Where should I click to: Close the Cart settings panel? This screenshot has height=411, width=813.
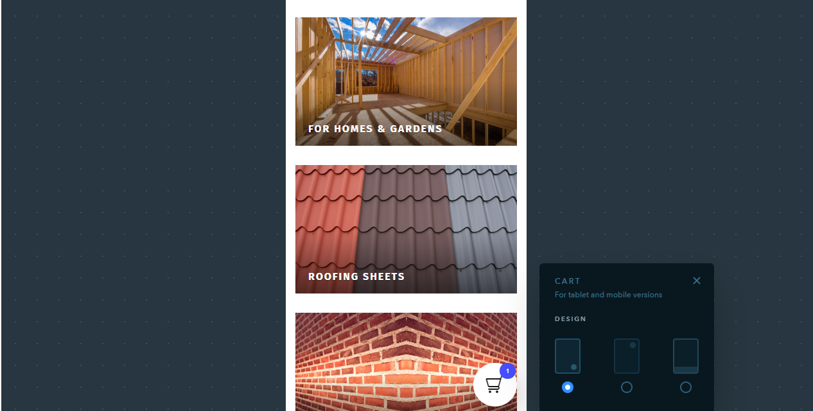coord(697,281)
